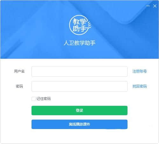Screen dimensions: 159x144
Task: Click the blue 离线播放课件 button
Action: 79,124
